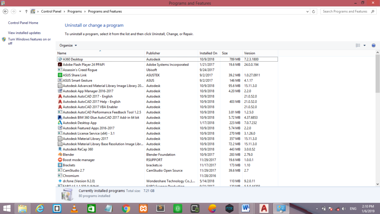Viewport: 380px width, 214px height.
Task: Select Autodesk AutoCAD Performance Feedback Tool 1.2.5
Action: (167, 112)
